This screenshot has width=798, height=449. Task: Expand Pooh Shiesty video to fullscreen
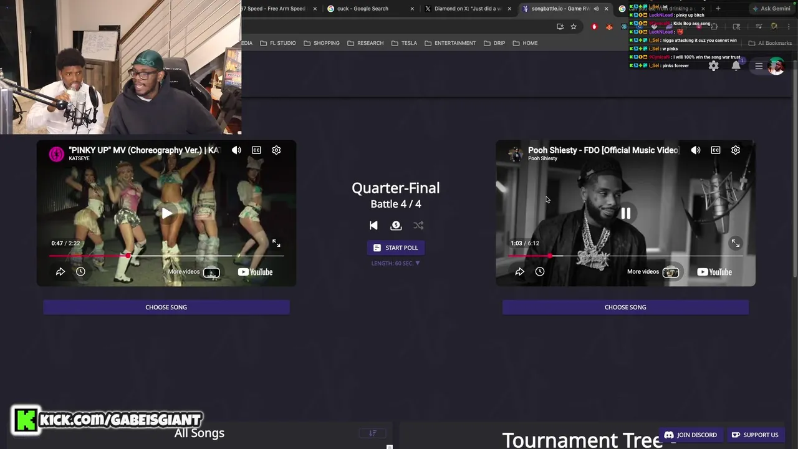click(736, 243)
